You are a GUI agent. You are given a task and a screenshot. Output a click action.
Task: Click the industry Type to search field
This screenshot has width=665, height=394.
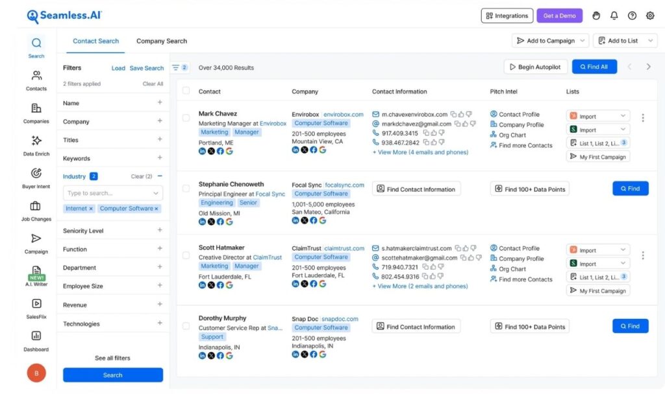point(113,193)
